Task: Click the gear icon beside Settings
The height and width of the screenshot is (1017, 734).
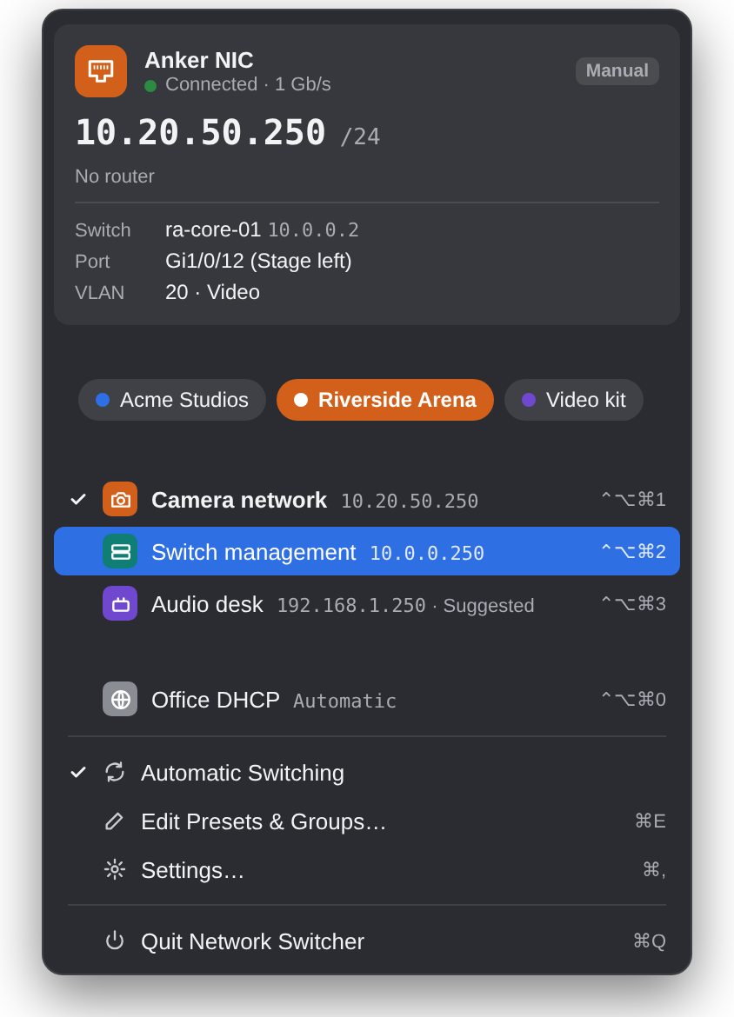Action: tap(115, 870)
